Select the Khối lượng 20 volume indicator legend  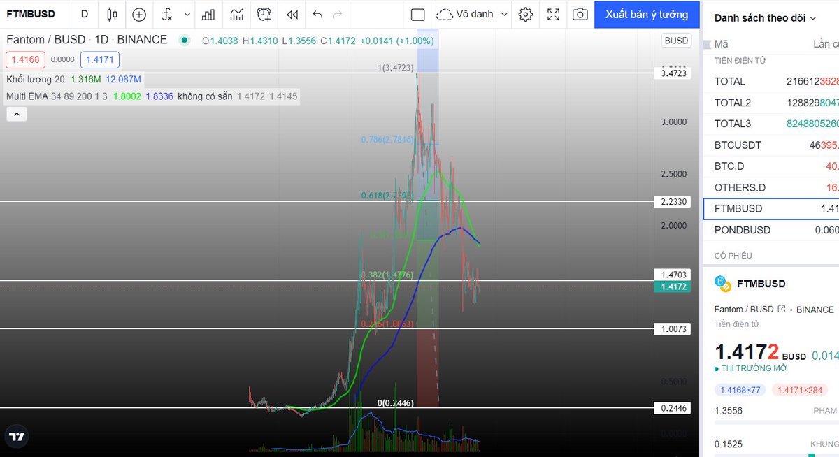36,80
